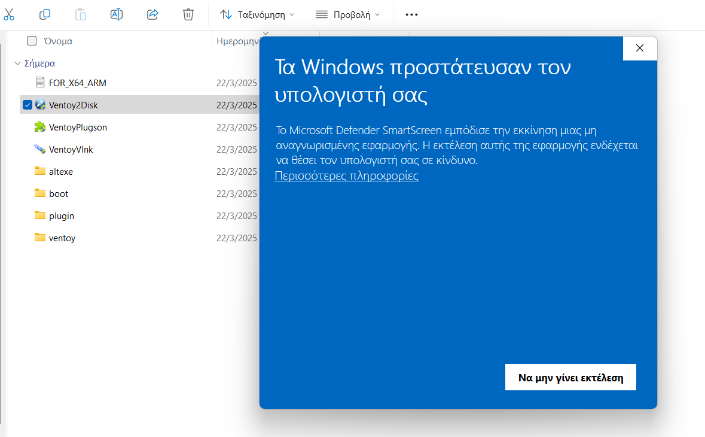Open the Περισσότερες πληροφορίες link
Image resolution: width=705 pixels, height=437 pixels.
346,175
